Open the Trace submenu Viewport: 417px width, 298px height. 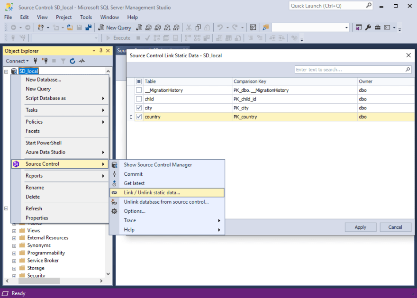tap(167, 220)
